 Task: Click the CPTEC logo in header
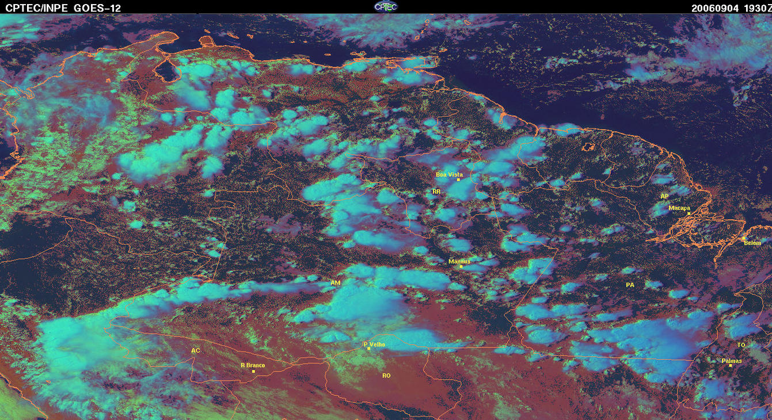click(x=386, y=6)
